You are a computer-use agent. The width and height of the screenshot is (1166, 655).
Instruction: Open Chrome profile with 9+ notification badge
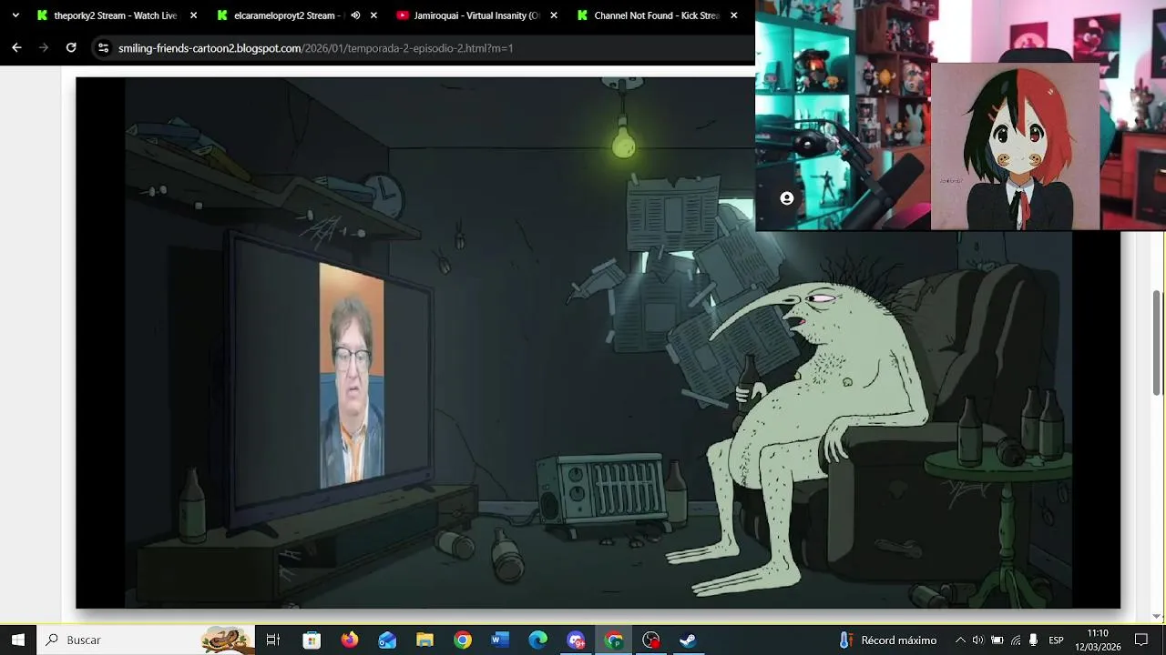point(576,640)
